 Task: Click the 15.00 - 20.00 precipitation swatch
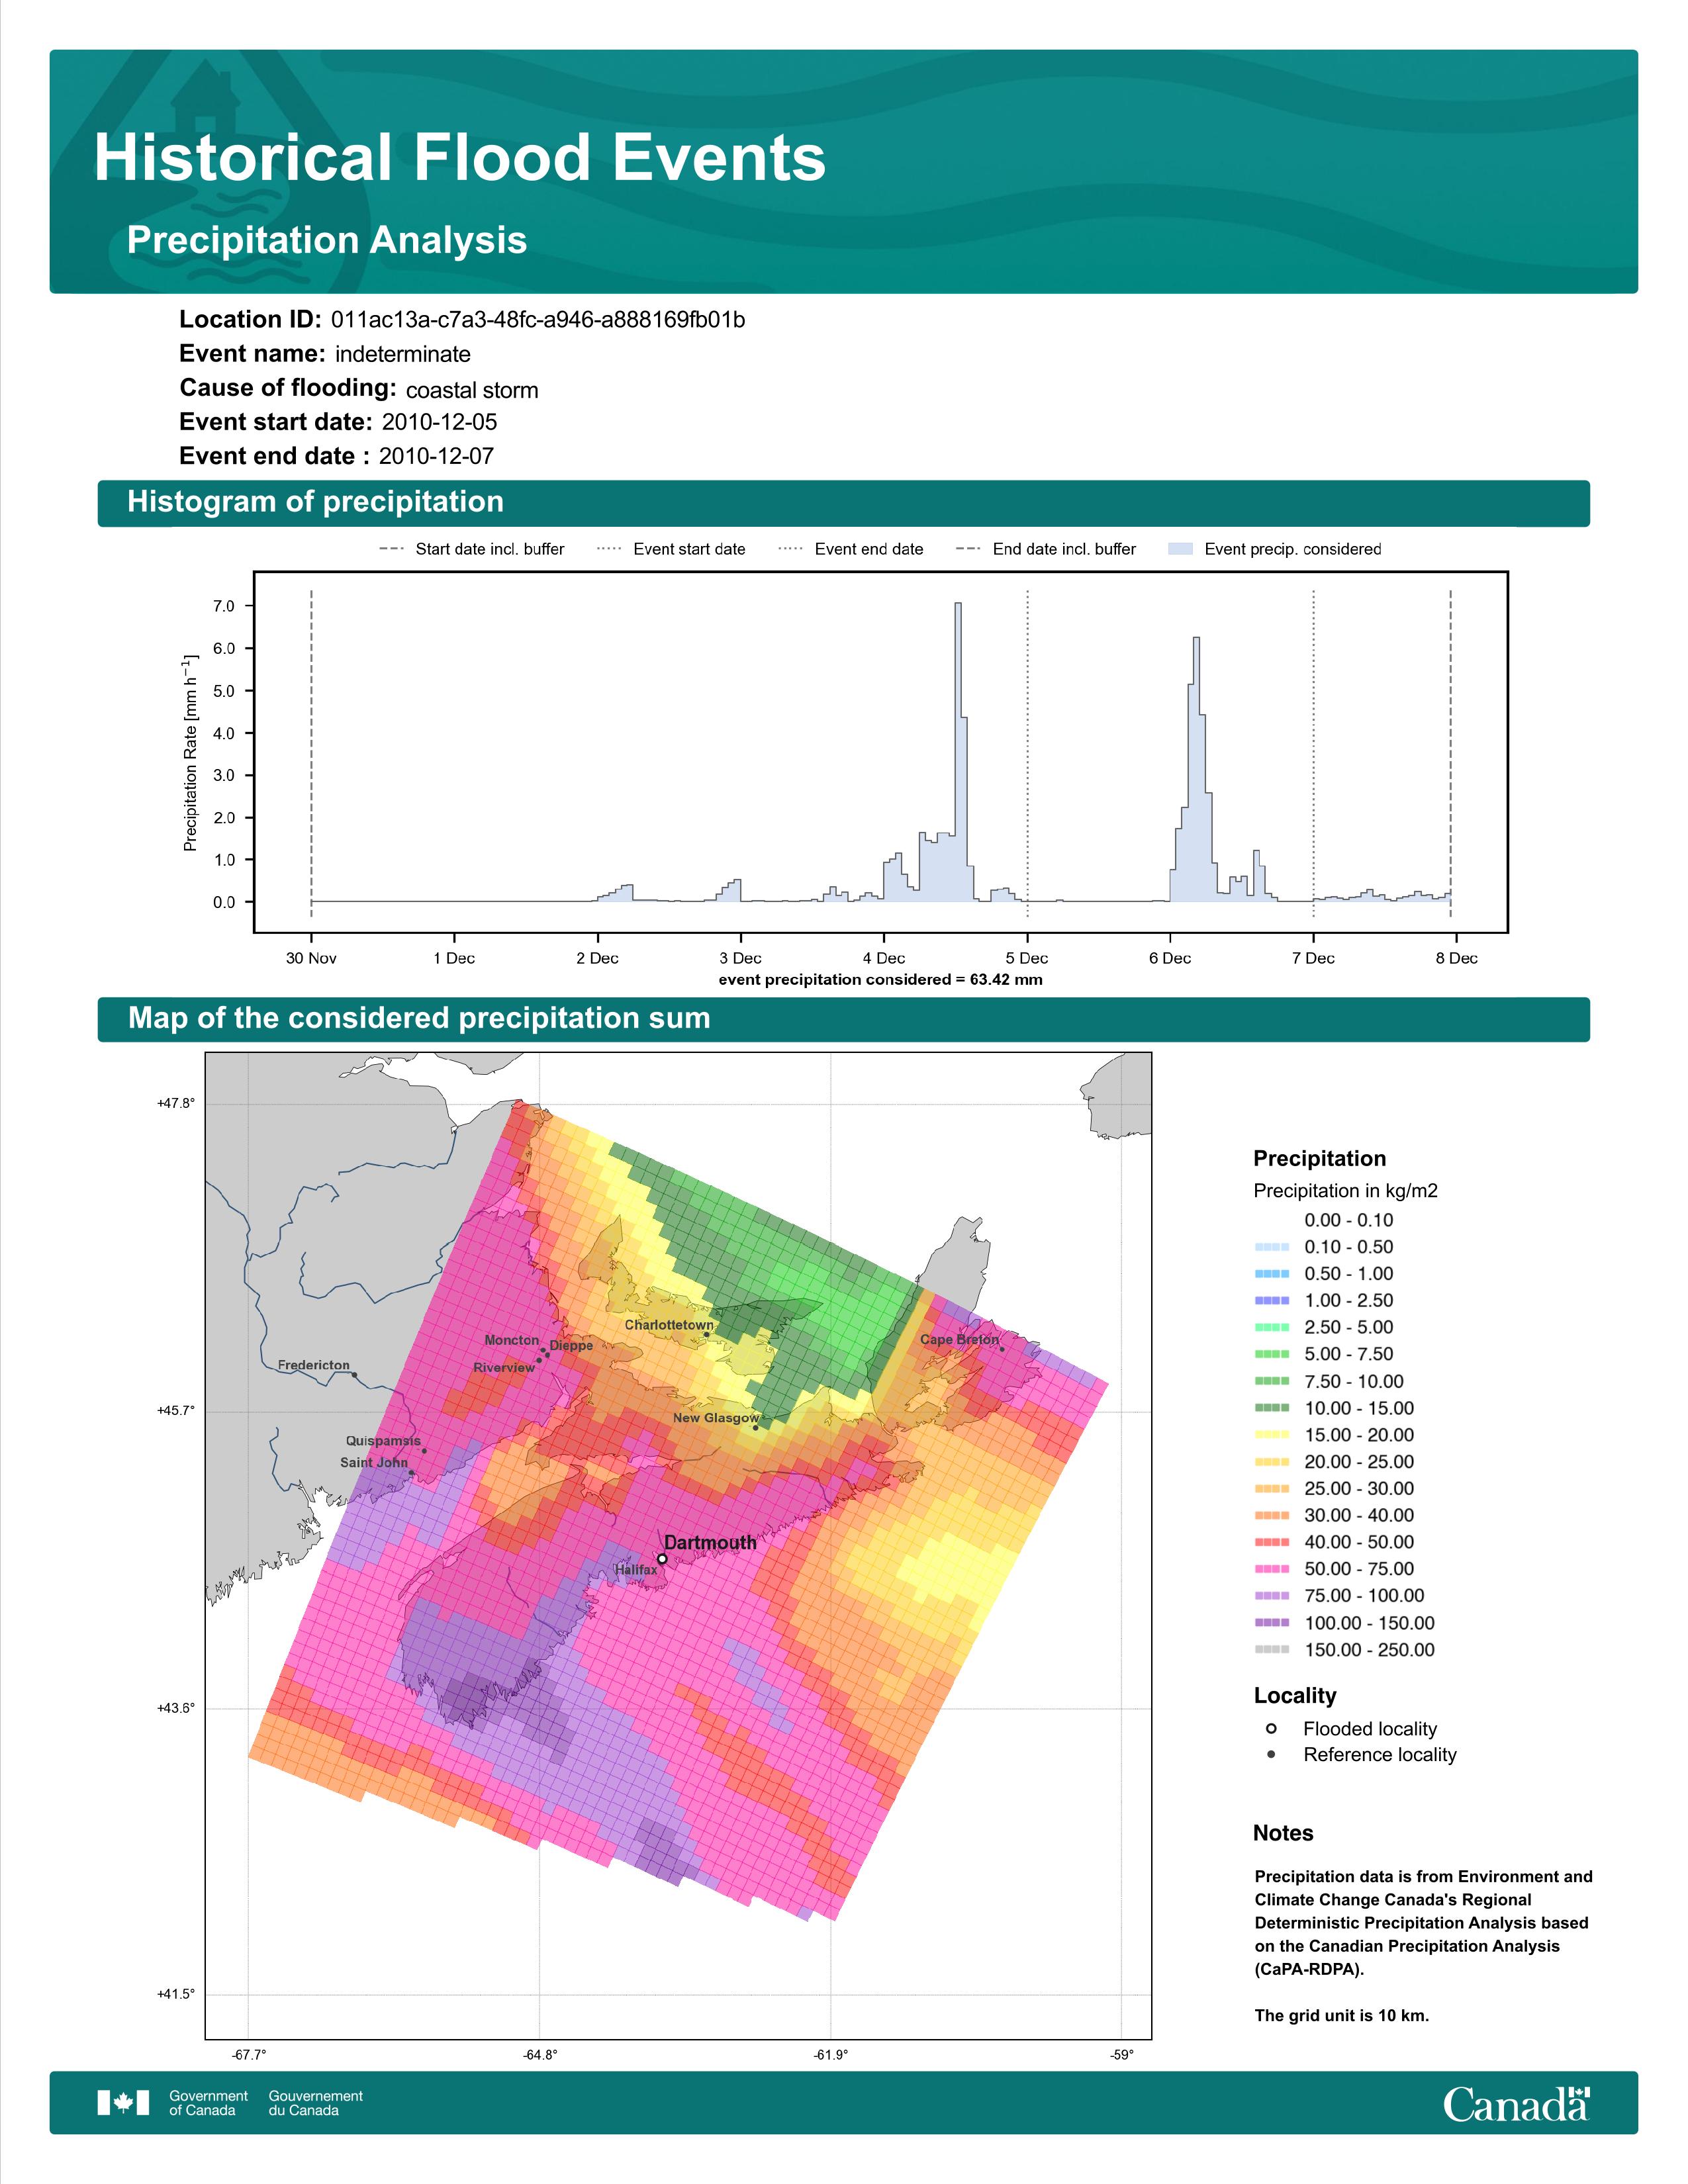[x=1272, y=1435]
